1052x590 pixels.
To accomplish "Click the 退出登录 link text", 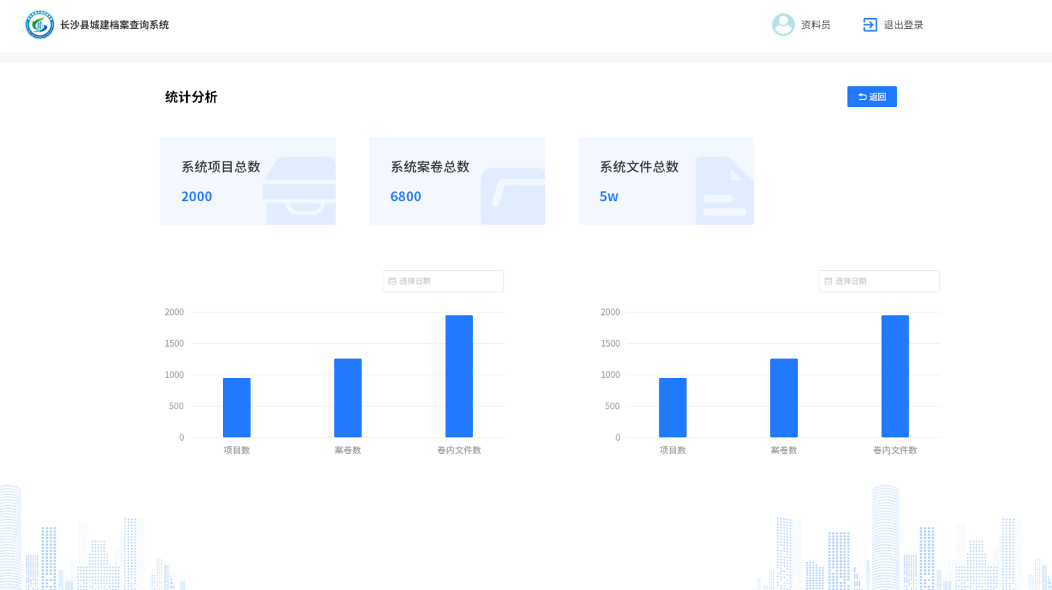I will pyautogui.click(x=903, y=25).
